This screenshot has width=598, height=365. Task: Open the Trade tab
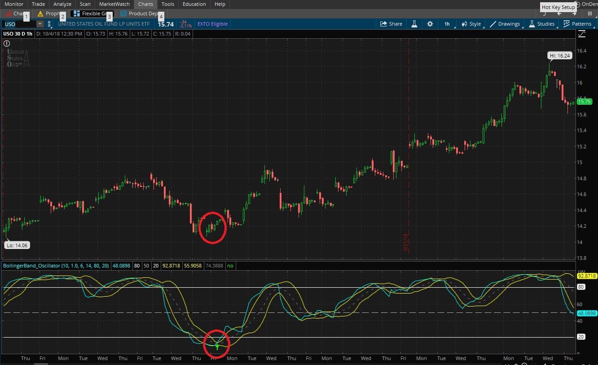pos(38,4)
